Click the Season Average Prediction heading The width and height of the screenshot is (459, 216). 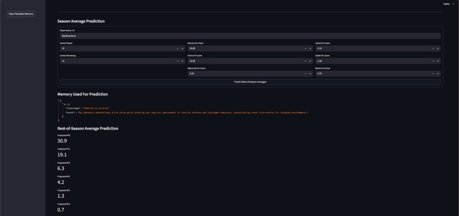tap(81, 22)
